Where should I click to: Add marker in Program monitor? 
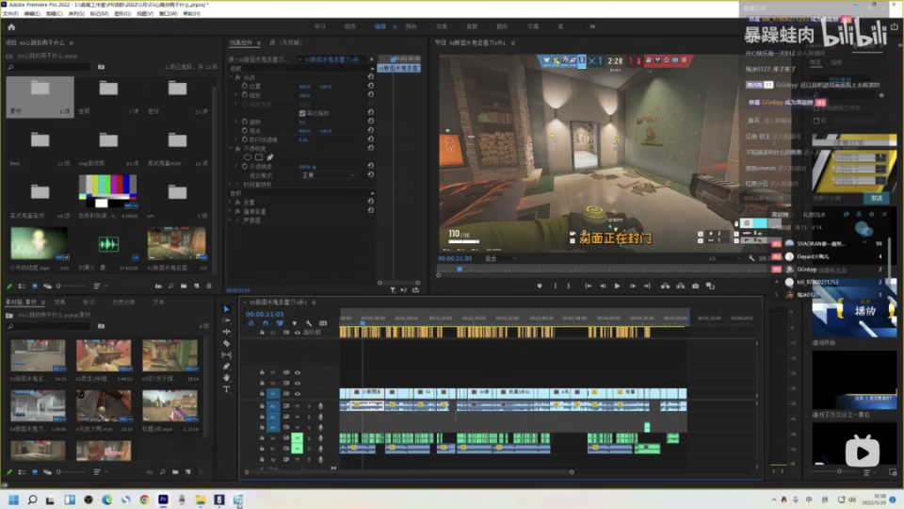pyautogui.click(x=540, y=286)
